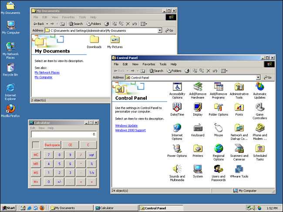283x212 pixels.
Task: Switch to Calculator taskbar button
Action: point(116,208)
